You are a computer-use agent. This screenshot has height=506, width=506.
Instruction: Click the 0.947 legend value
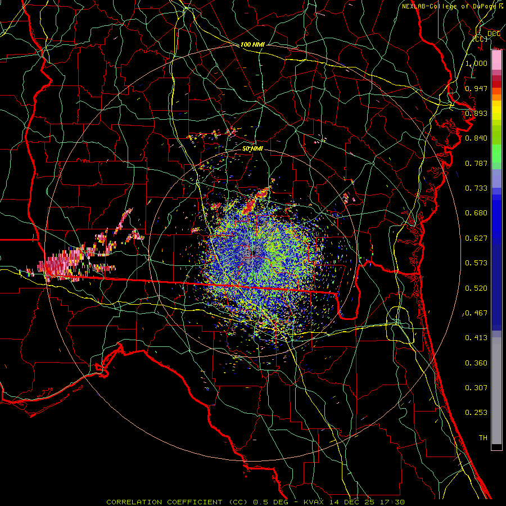point(476,88)
